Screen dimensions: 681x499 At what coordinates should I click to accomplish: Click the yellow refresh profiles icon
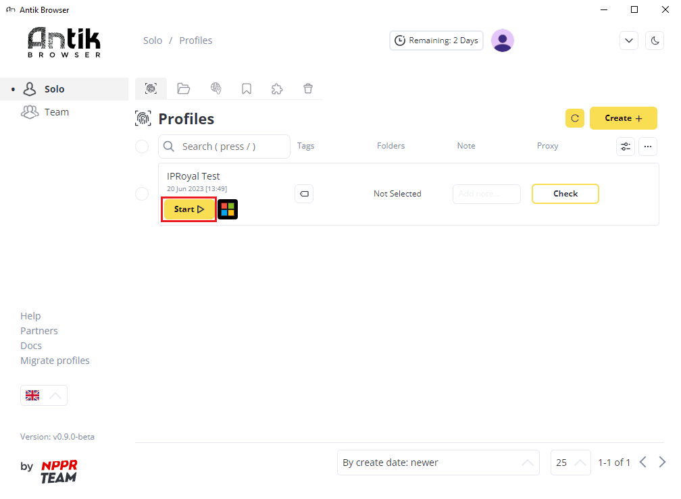pos(574,118)
